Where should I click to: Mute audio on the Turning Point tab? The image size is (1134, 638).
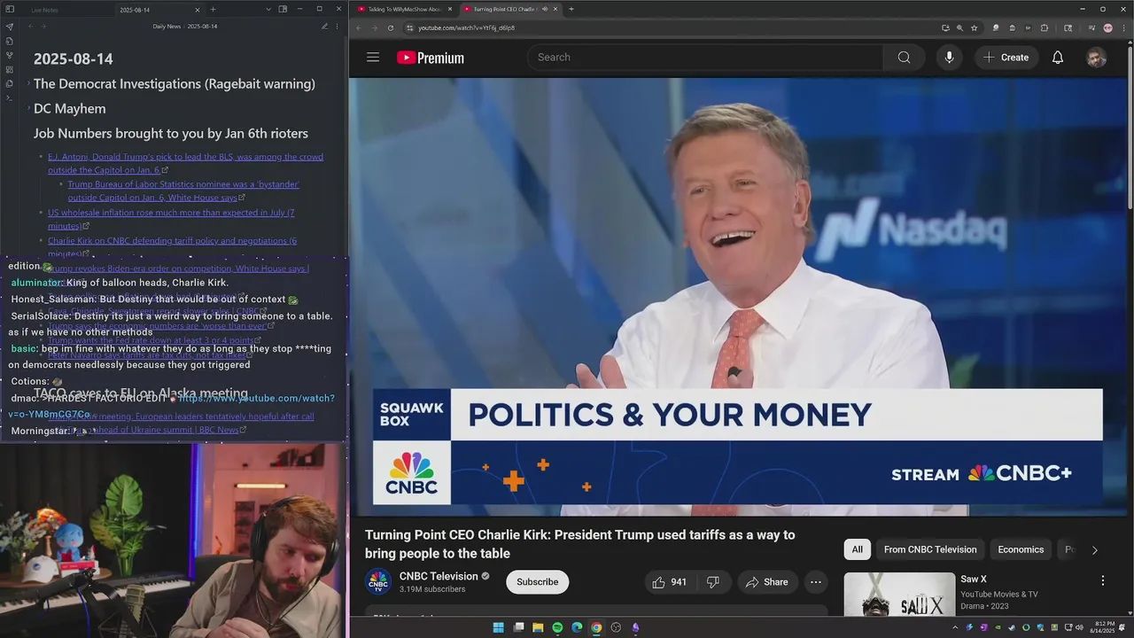pyautogui.click(x=544, y=9)
